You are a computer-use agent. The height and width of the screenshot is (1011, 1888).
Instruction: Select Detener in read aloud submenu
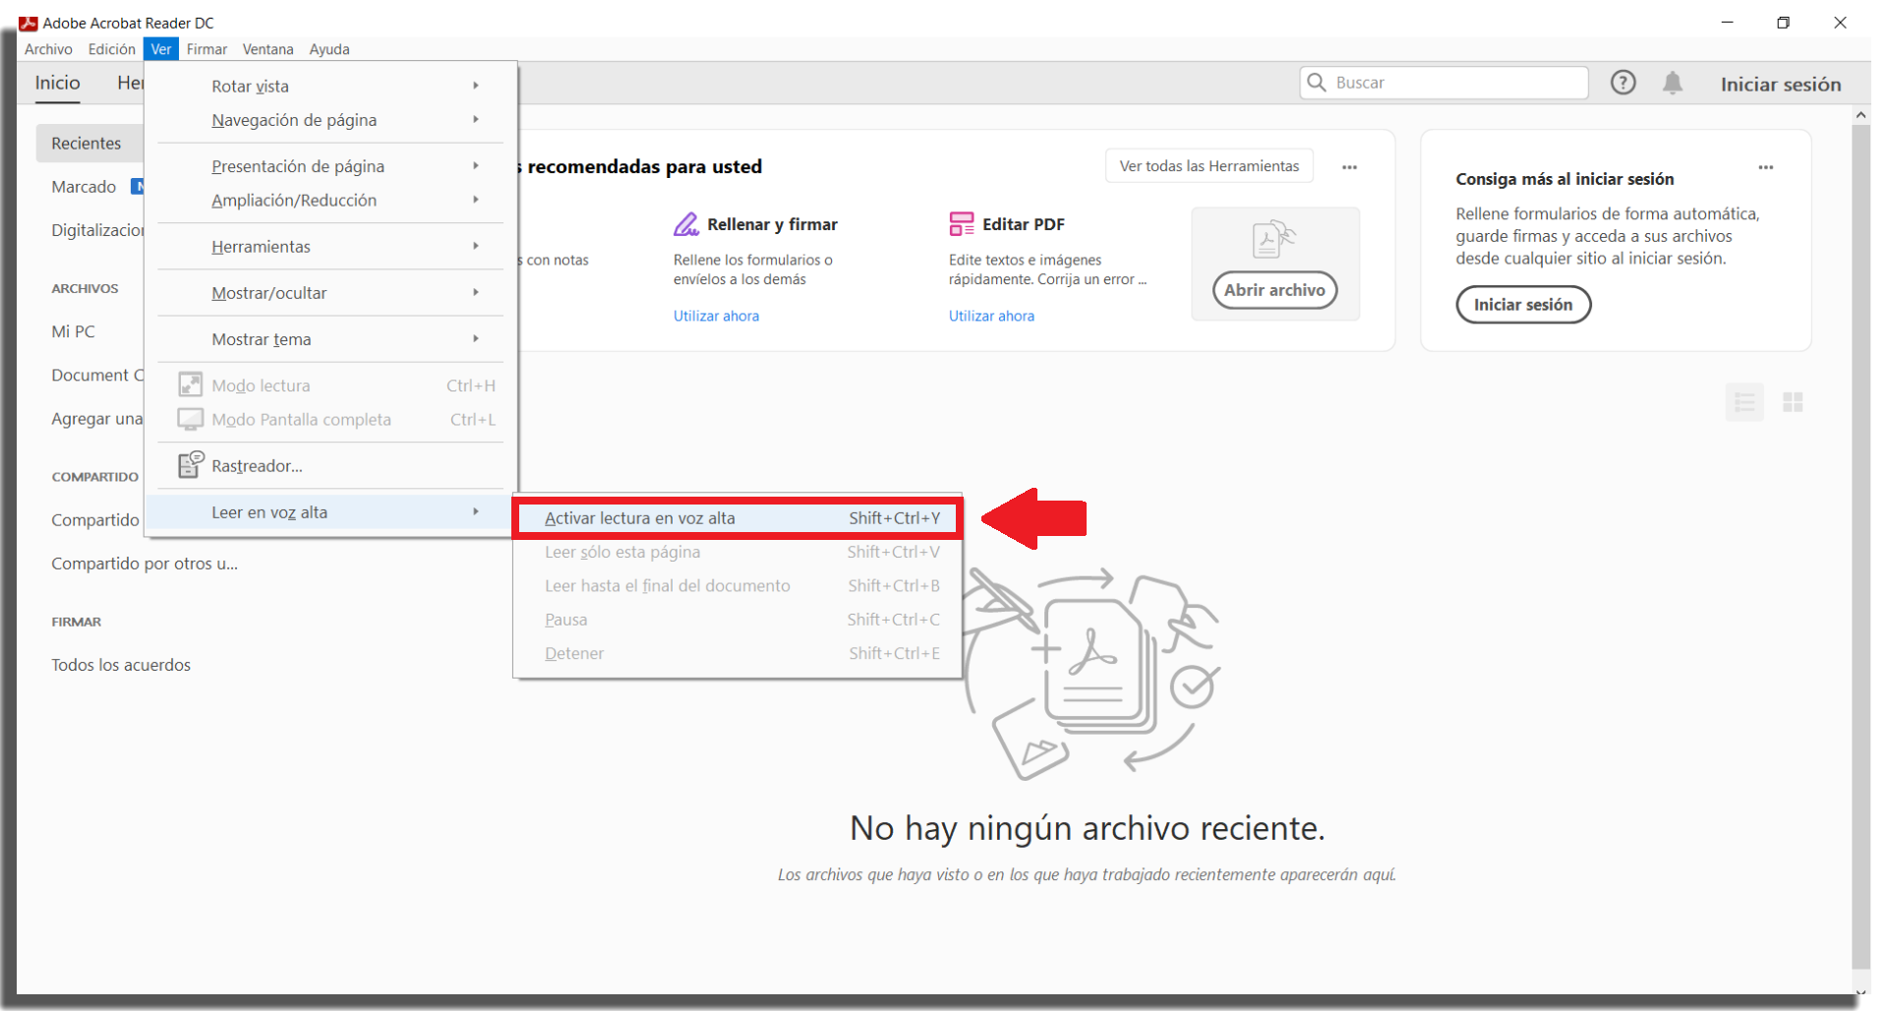737,653
